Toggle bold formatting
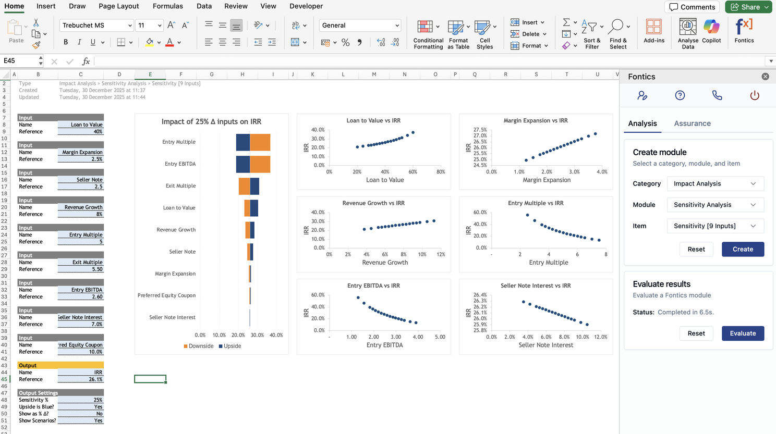This screenshot has width=776, height=434. click(x=66, y=42)
